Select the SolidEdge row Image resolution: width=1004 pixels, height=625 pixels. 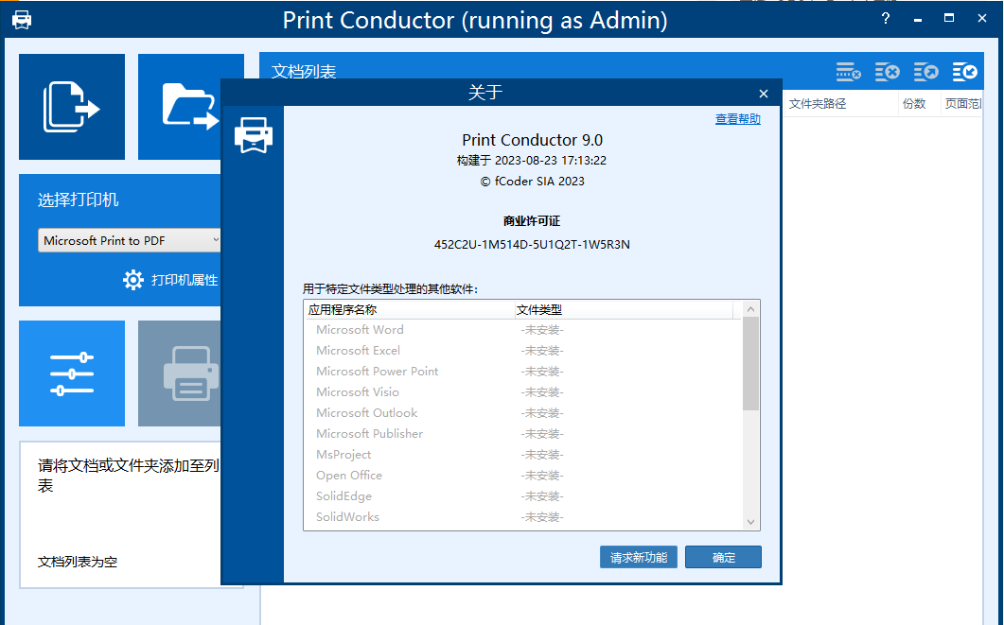click(523, 495)
